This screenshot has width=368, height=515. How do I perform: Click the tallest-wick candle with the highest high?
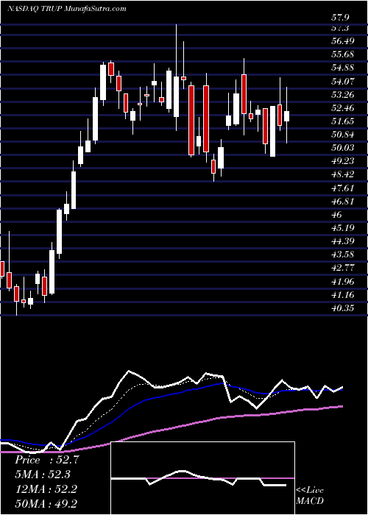[176, 77]
